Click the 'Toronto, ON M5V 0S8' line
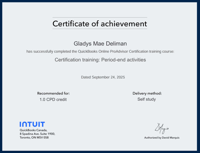Viewport: 200px width, 153px height. [x=34, y=138]
